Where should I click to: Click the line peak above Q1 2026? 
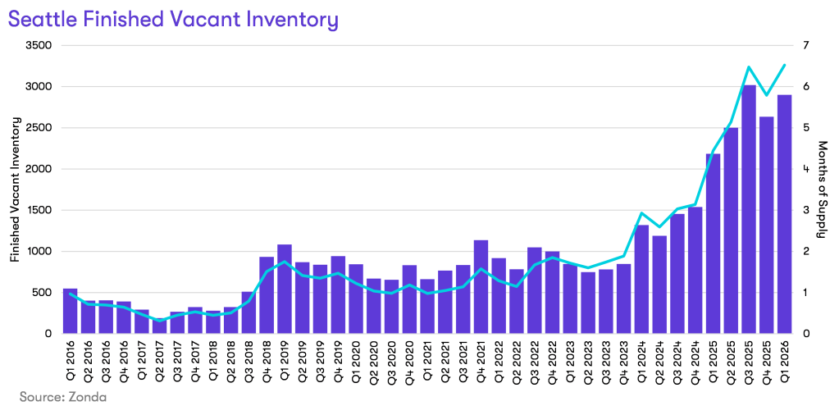784,66
